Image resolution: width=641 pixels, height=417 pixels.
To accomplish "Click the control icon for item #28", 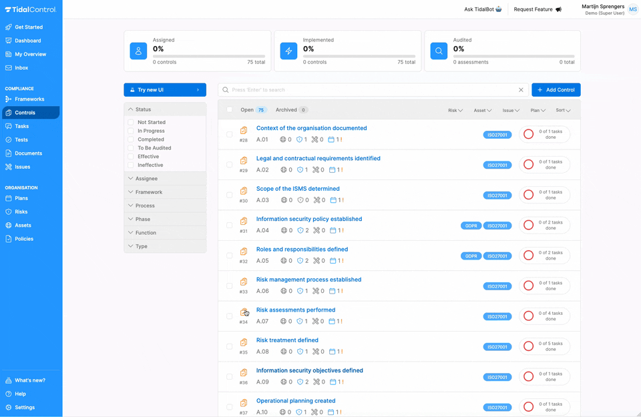I will pos(244,131).
